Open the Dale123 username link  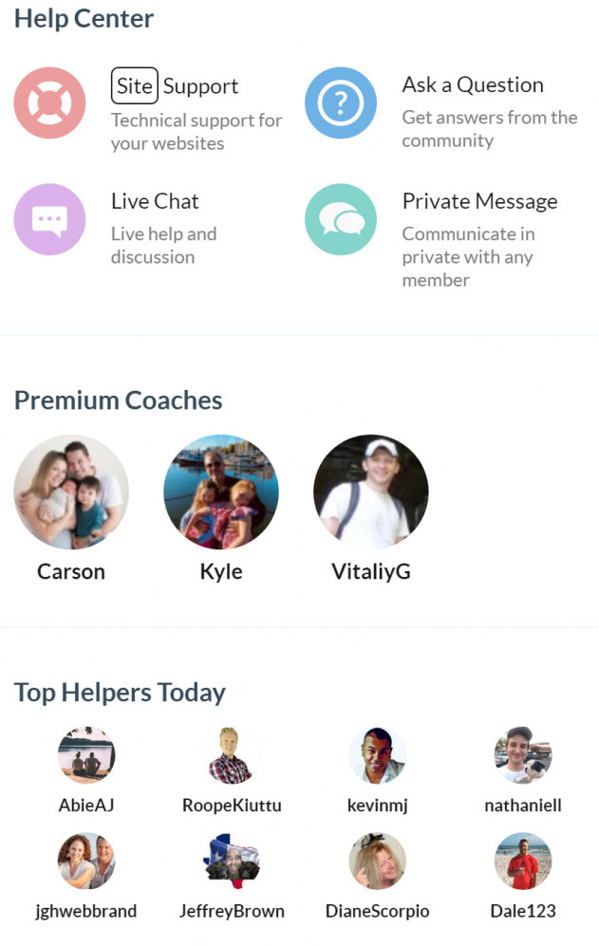[523, 911]
